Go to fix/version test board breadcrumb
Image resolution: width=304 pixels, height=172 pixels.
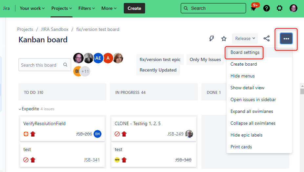(x=98, y=29)
